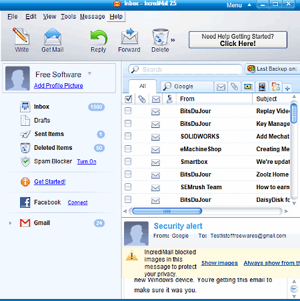Expand the Gmail account tree
This screenshot has width=300, height=301.
10,223
